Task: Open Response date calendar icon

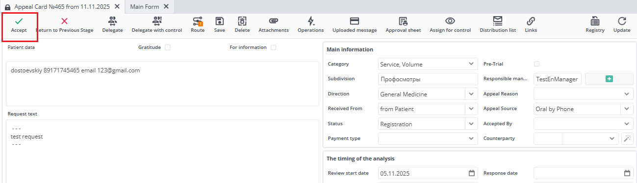Action: (x=627, y=173)
